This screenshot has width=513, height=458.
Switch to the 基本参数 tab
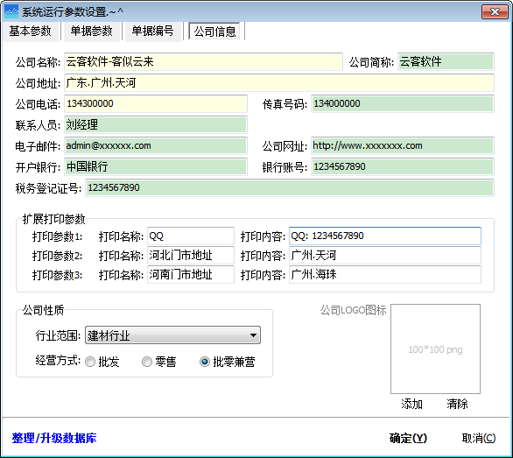coord(31,32)
